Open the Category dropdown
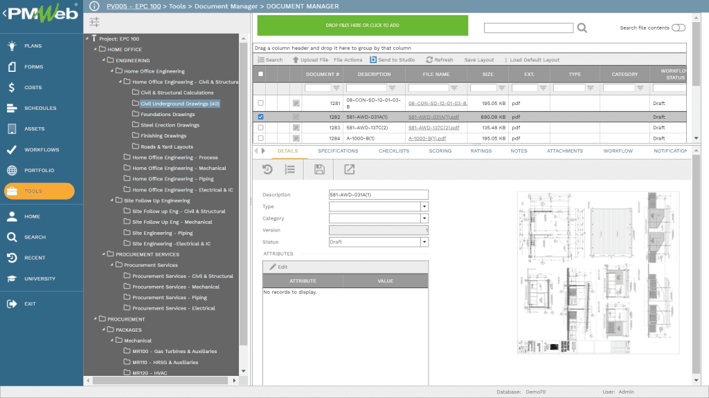The image size is (709, 398). point(424,218)
